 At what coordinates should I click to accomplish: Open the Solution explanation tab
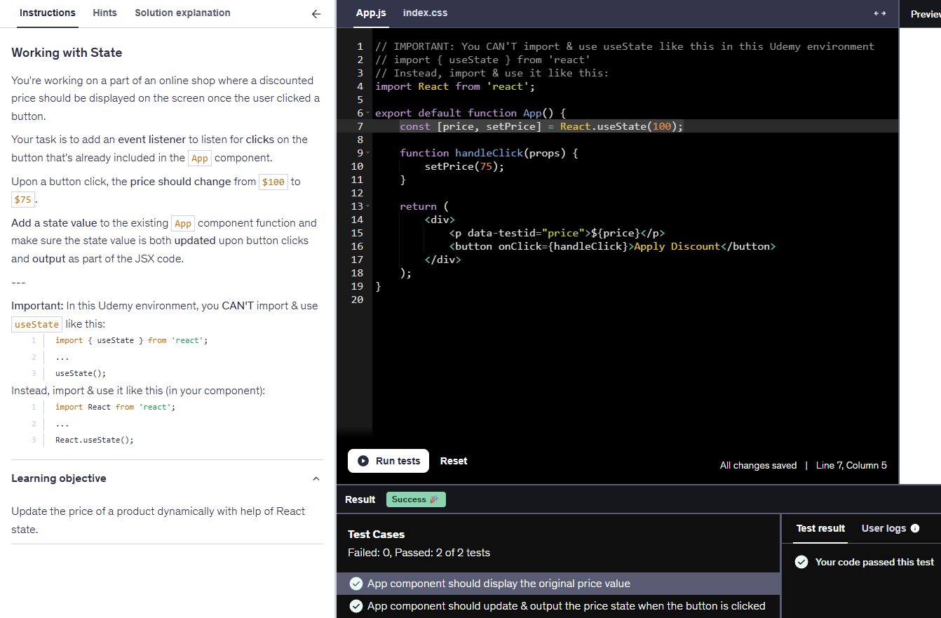[182, 13]
